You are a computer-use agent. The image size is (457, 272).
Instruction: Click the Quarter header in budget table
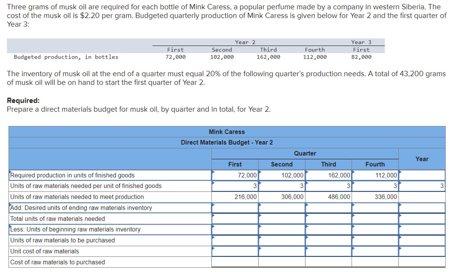click(305, 154)
